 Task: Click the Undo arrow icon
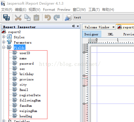click(48, 18)
